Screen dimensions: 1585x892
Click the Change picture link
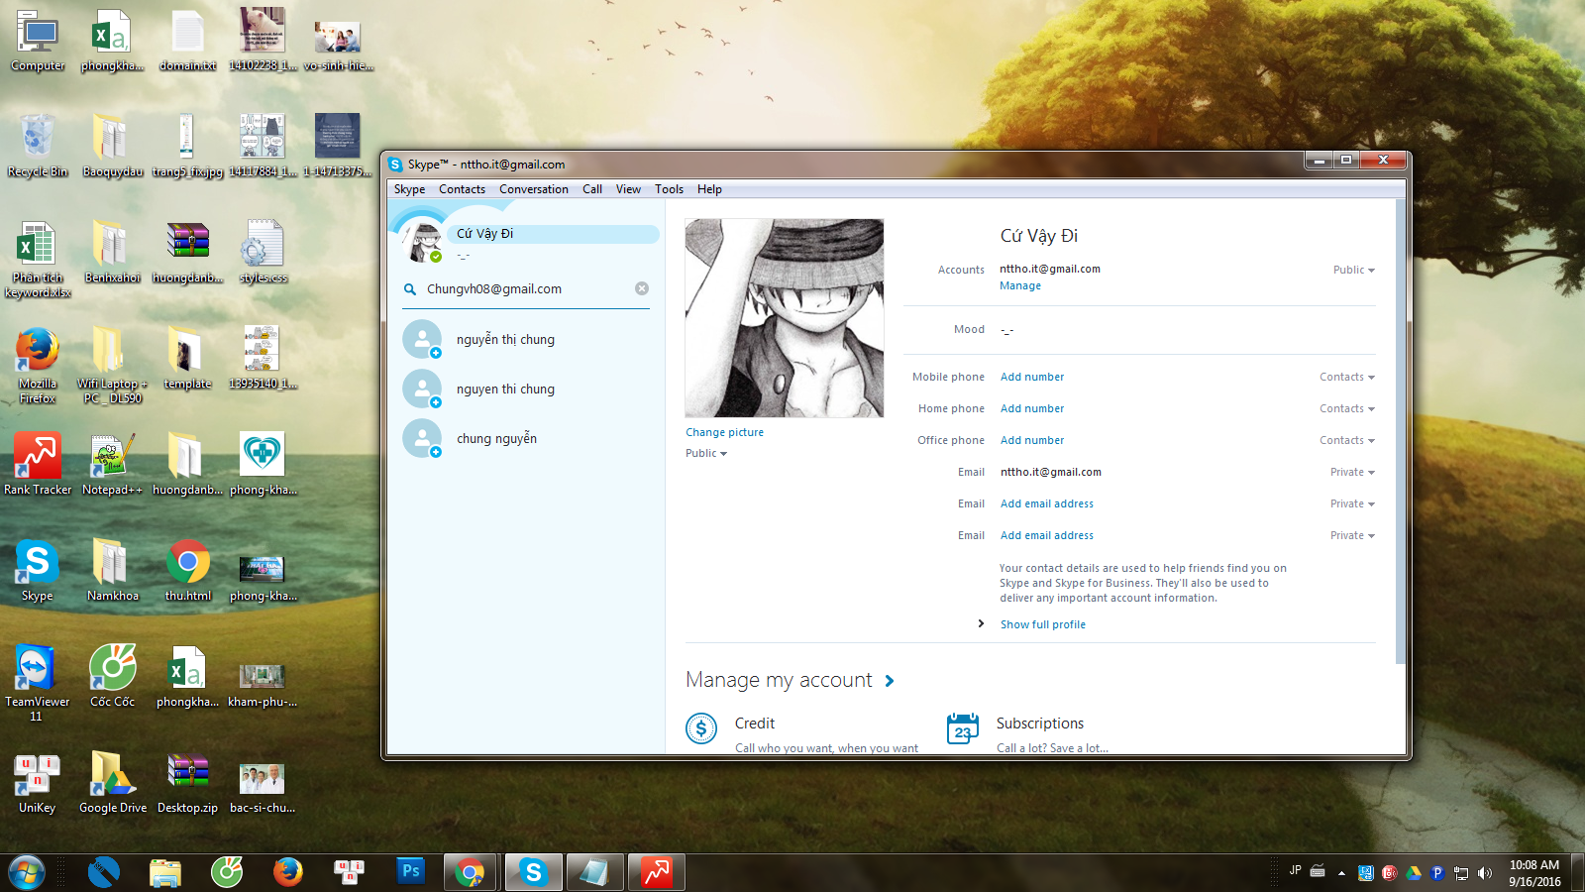click(724, 432)
